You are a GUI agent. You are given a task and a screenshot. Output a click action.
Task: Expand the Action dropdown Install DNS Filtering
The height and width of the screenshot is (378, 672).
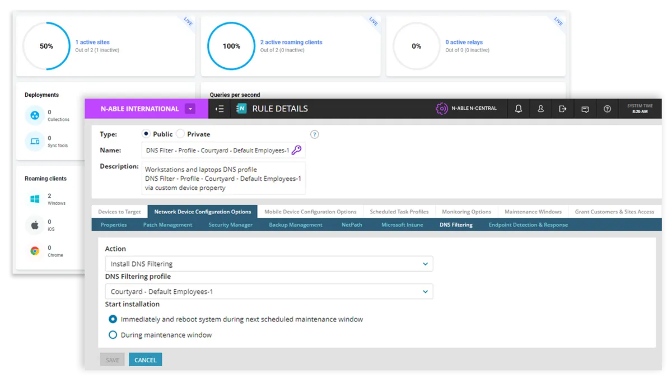point(269,264)
